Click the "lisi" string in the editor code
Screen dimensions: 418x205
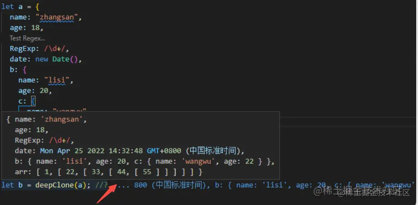(x=57, y=80)
